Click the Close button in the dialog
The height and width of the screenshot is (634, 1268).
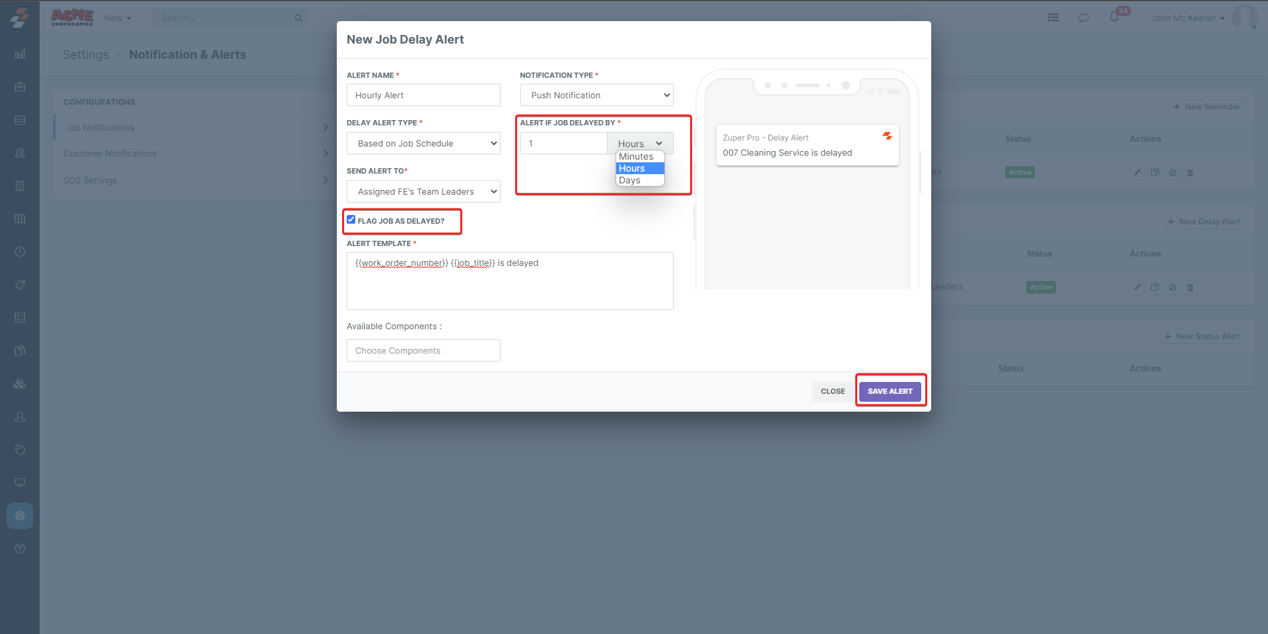tap(833, 391)
